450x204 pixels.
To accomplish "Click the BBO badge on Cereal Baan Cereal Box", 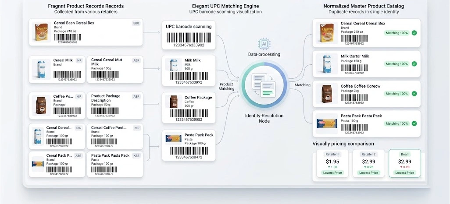I will pos(136,23).
